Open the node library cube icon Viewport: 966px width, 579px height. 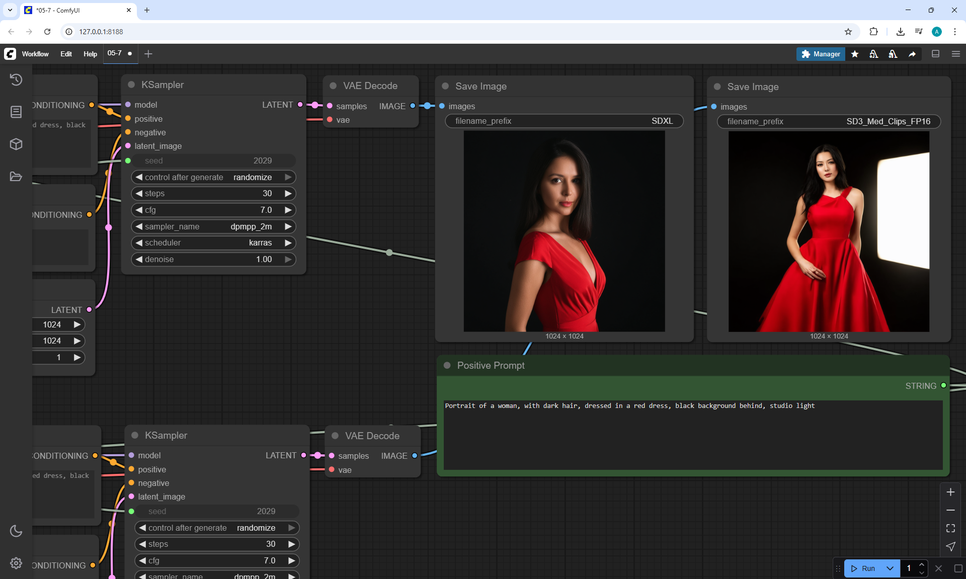click(16, 144)
